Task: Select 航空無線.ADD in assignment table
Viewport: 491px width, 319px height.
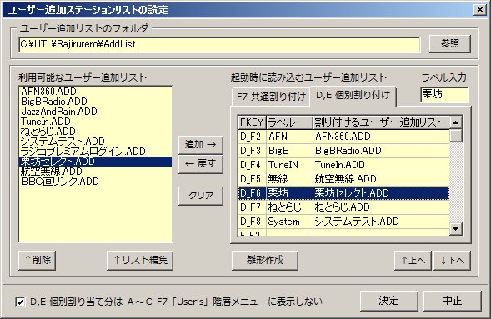Action: click(x=381, y=179)
